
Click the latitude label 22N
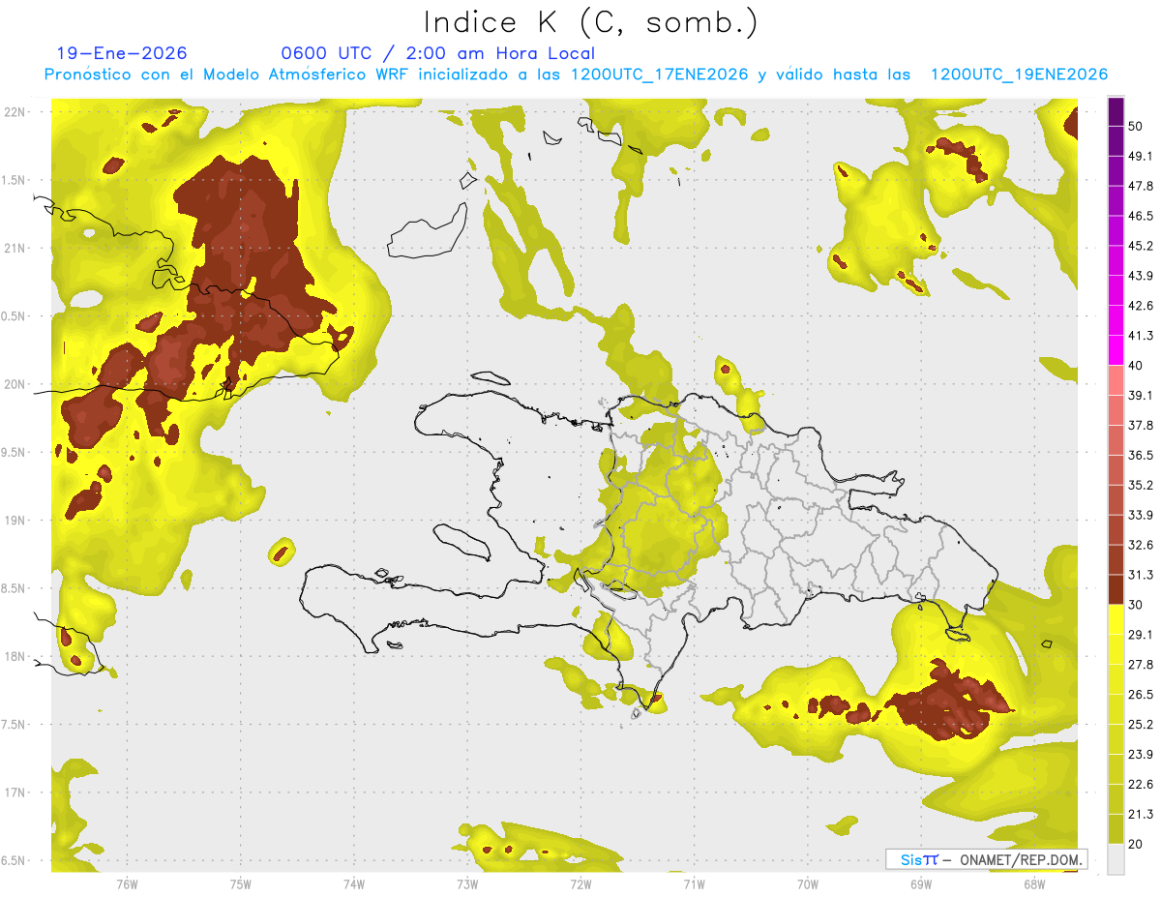pos(14,112)
